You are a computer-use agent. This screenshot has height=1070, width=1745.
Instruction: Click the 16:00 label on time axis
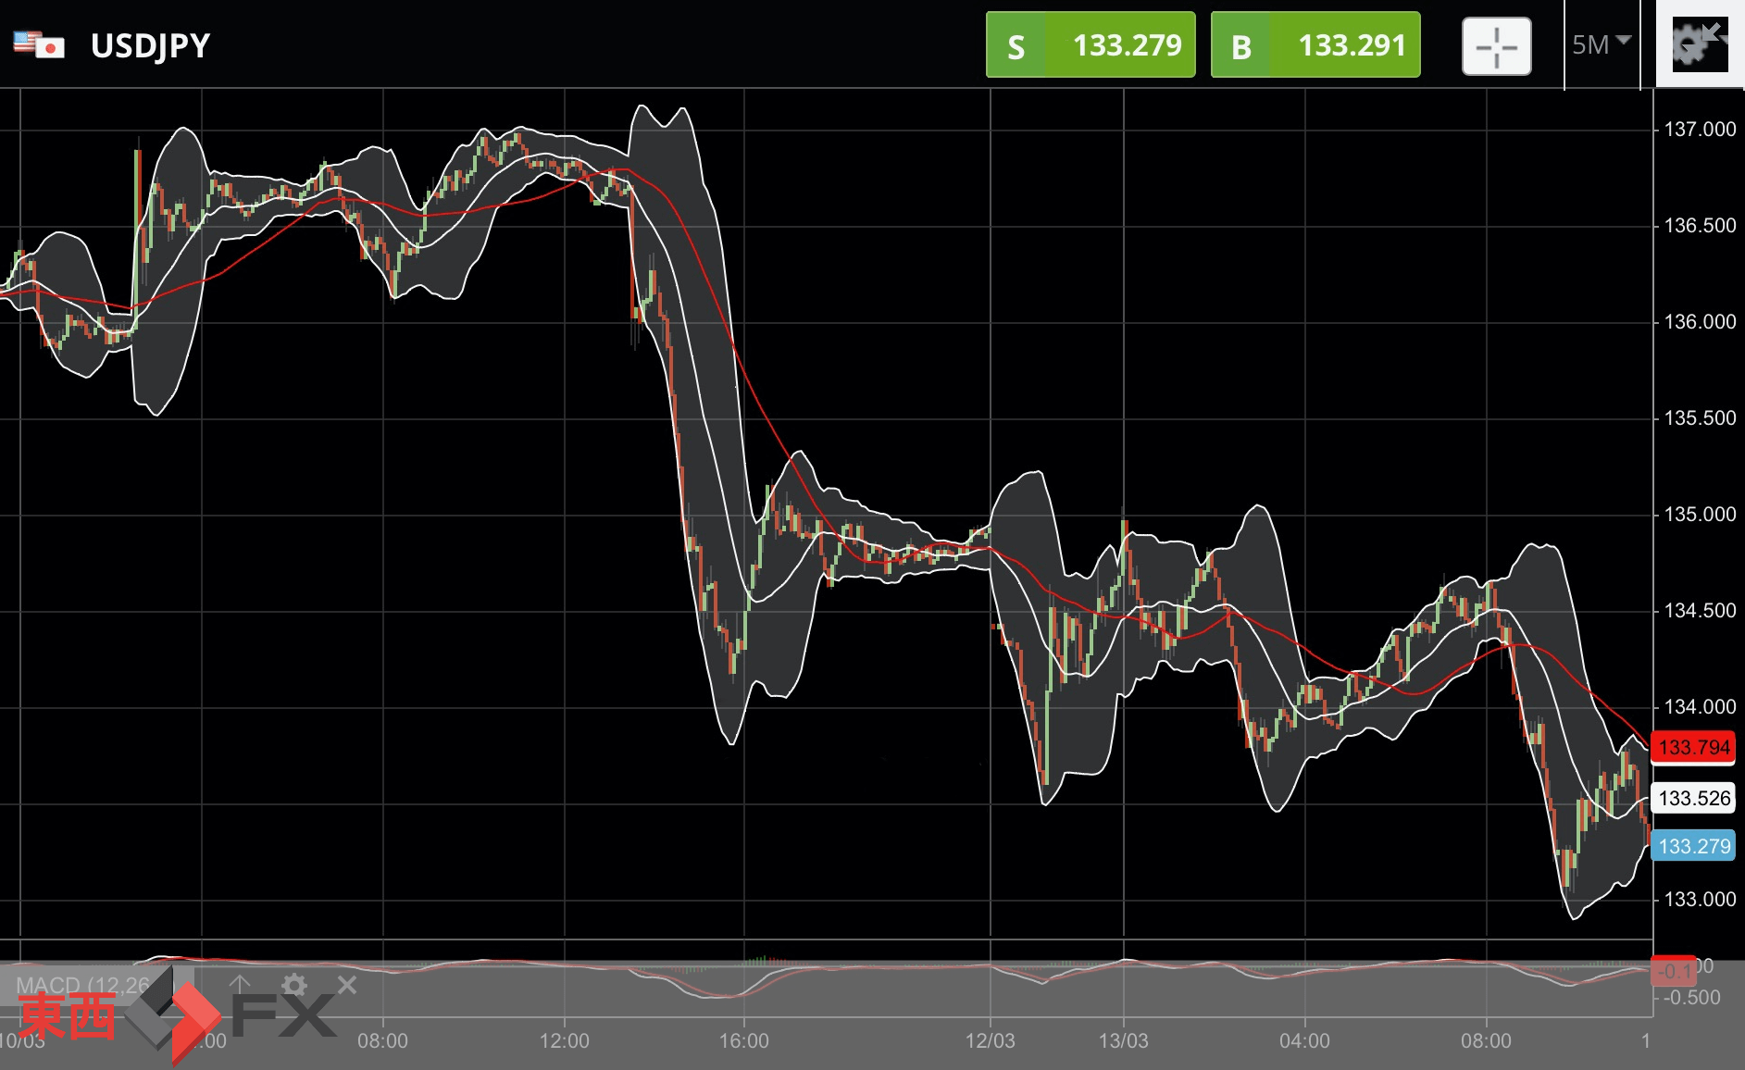tap(744, 1041)
